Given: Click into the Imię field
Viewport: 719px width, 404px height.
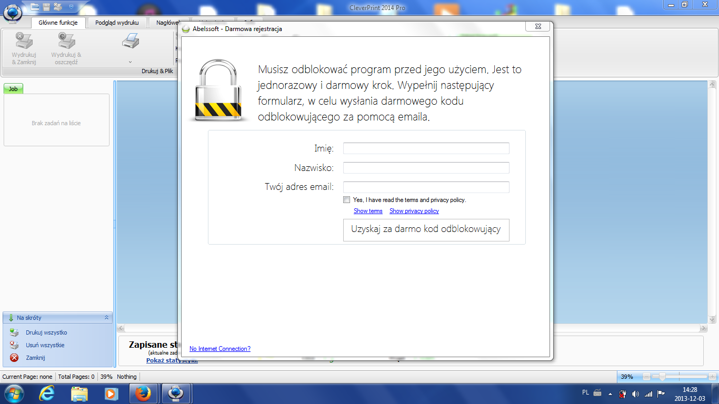Looking at the screenshot, I should pos(426,148).
